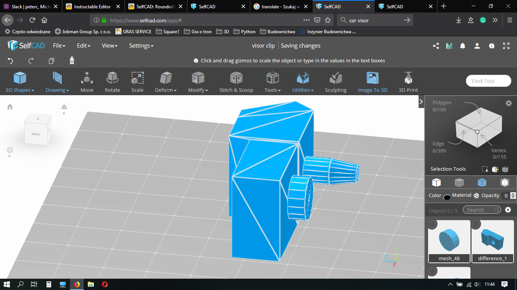The height and width of the screenshot is (290, 517).
Task: Open the Sculpting tool
Action: pyautogui.click(x=336, y=82)
